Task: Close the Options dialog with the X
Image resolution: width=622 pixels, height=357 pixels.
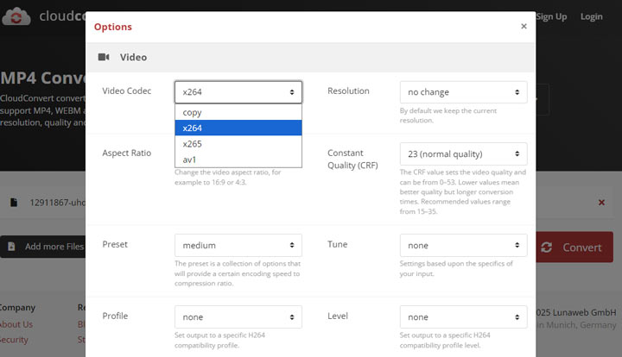Action: pyautogui.click(x=524, y=26)
